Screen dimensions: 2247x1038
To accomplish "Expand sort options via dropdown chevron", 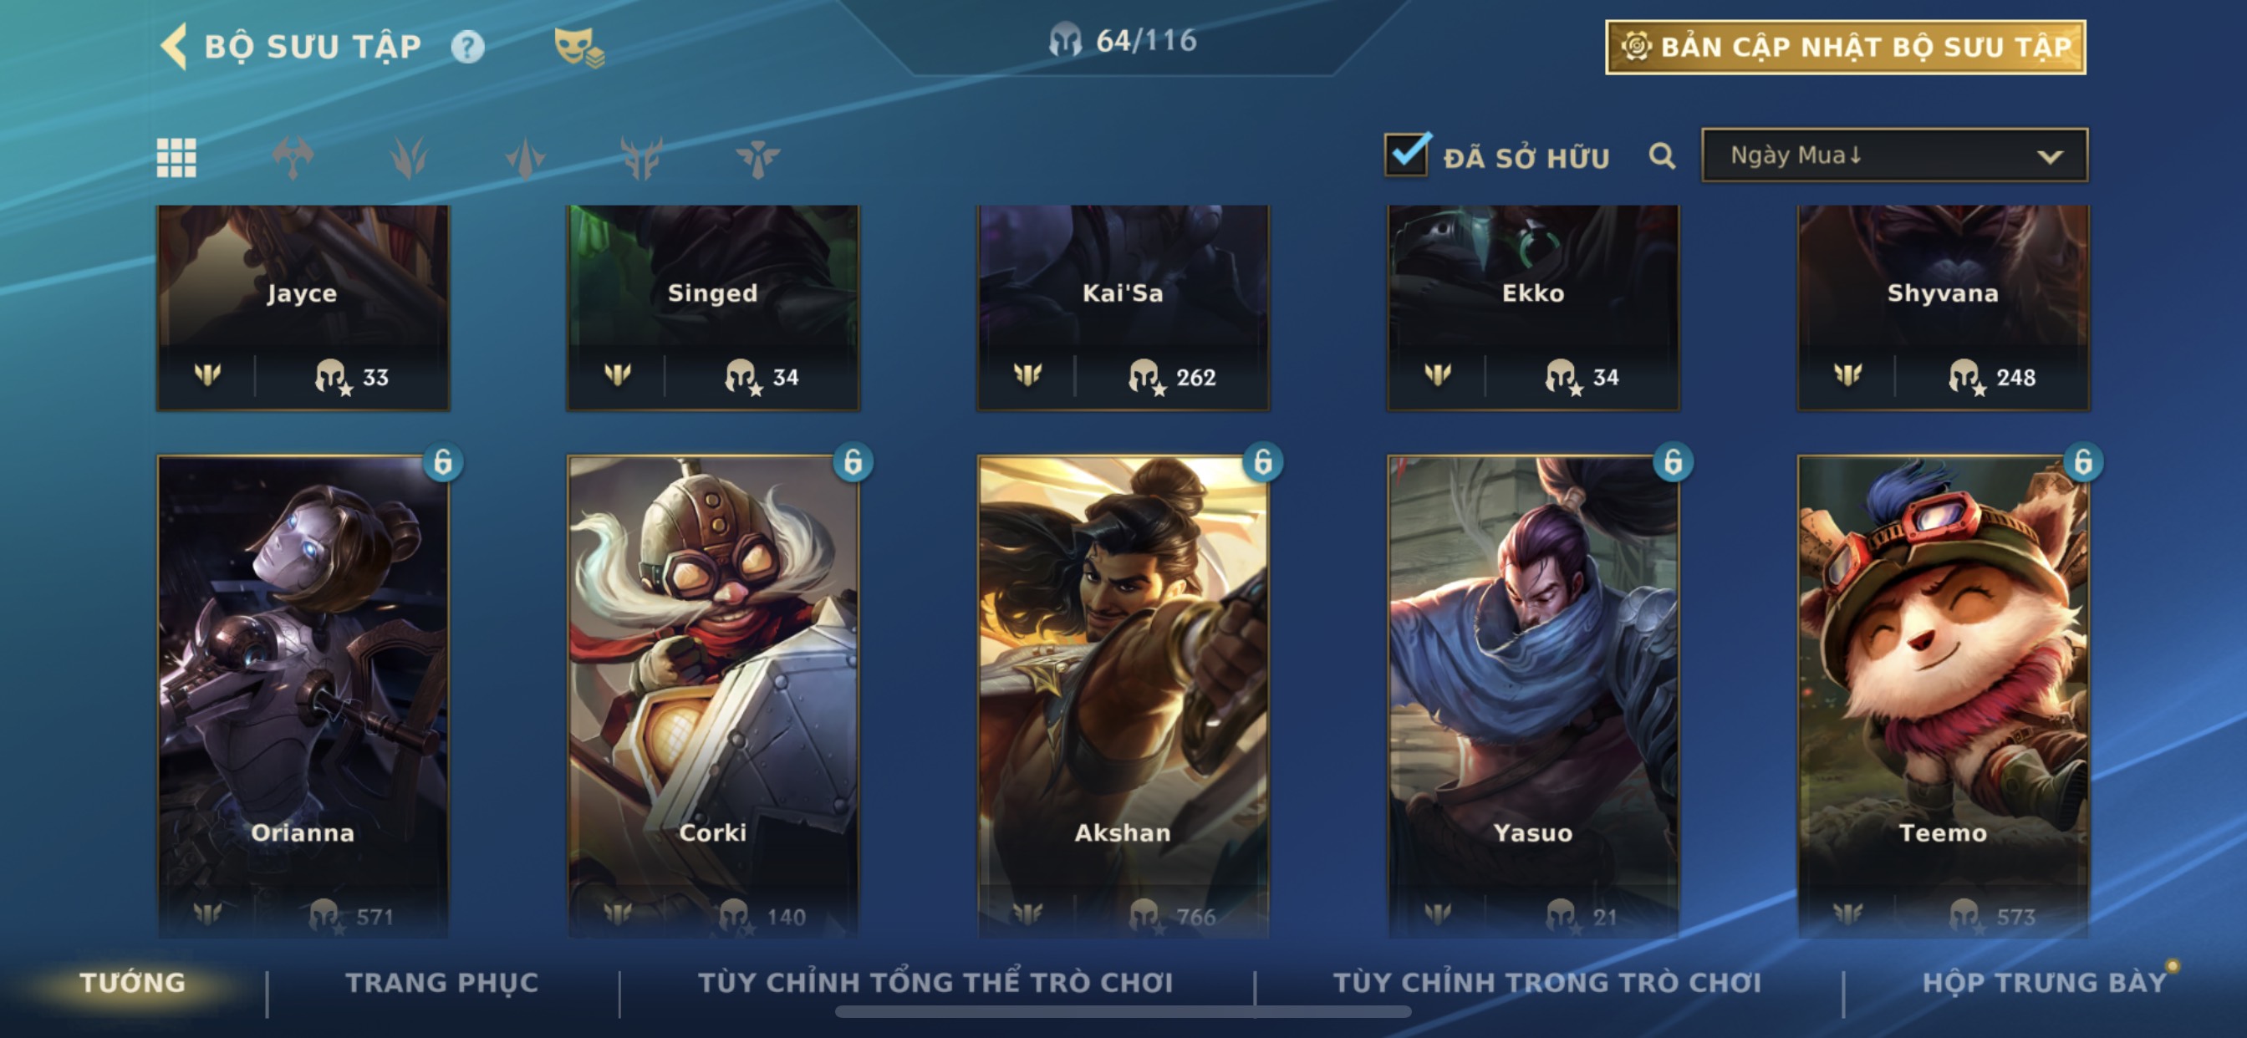I will [2050, 157].
